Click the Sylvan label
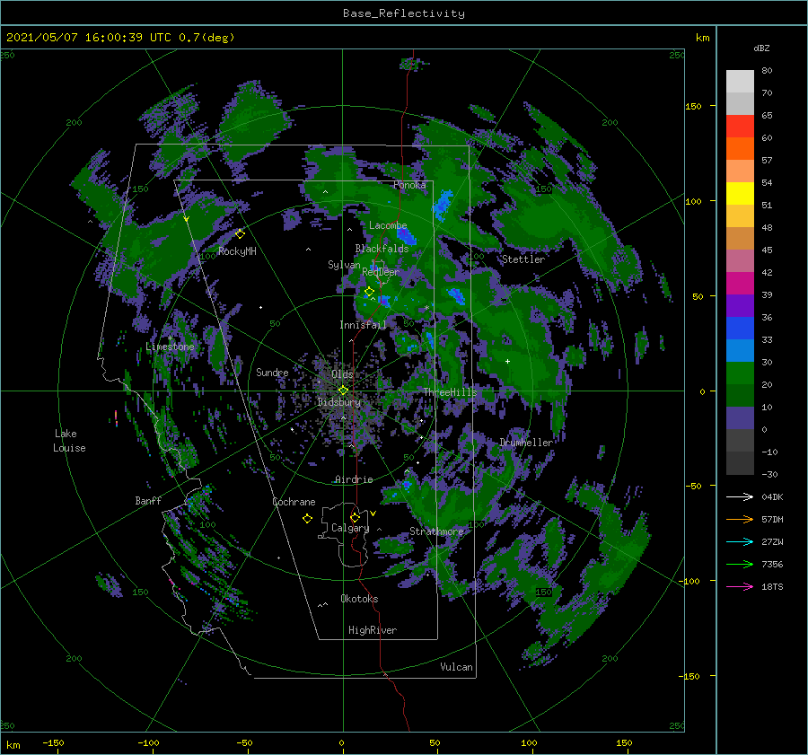The height and width of the screenshot is (755, 808). click(x=344, y=265)
